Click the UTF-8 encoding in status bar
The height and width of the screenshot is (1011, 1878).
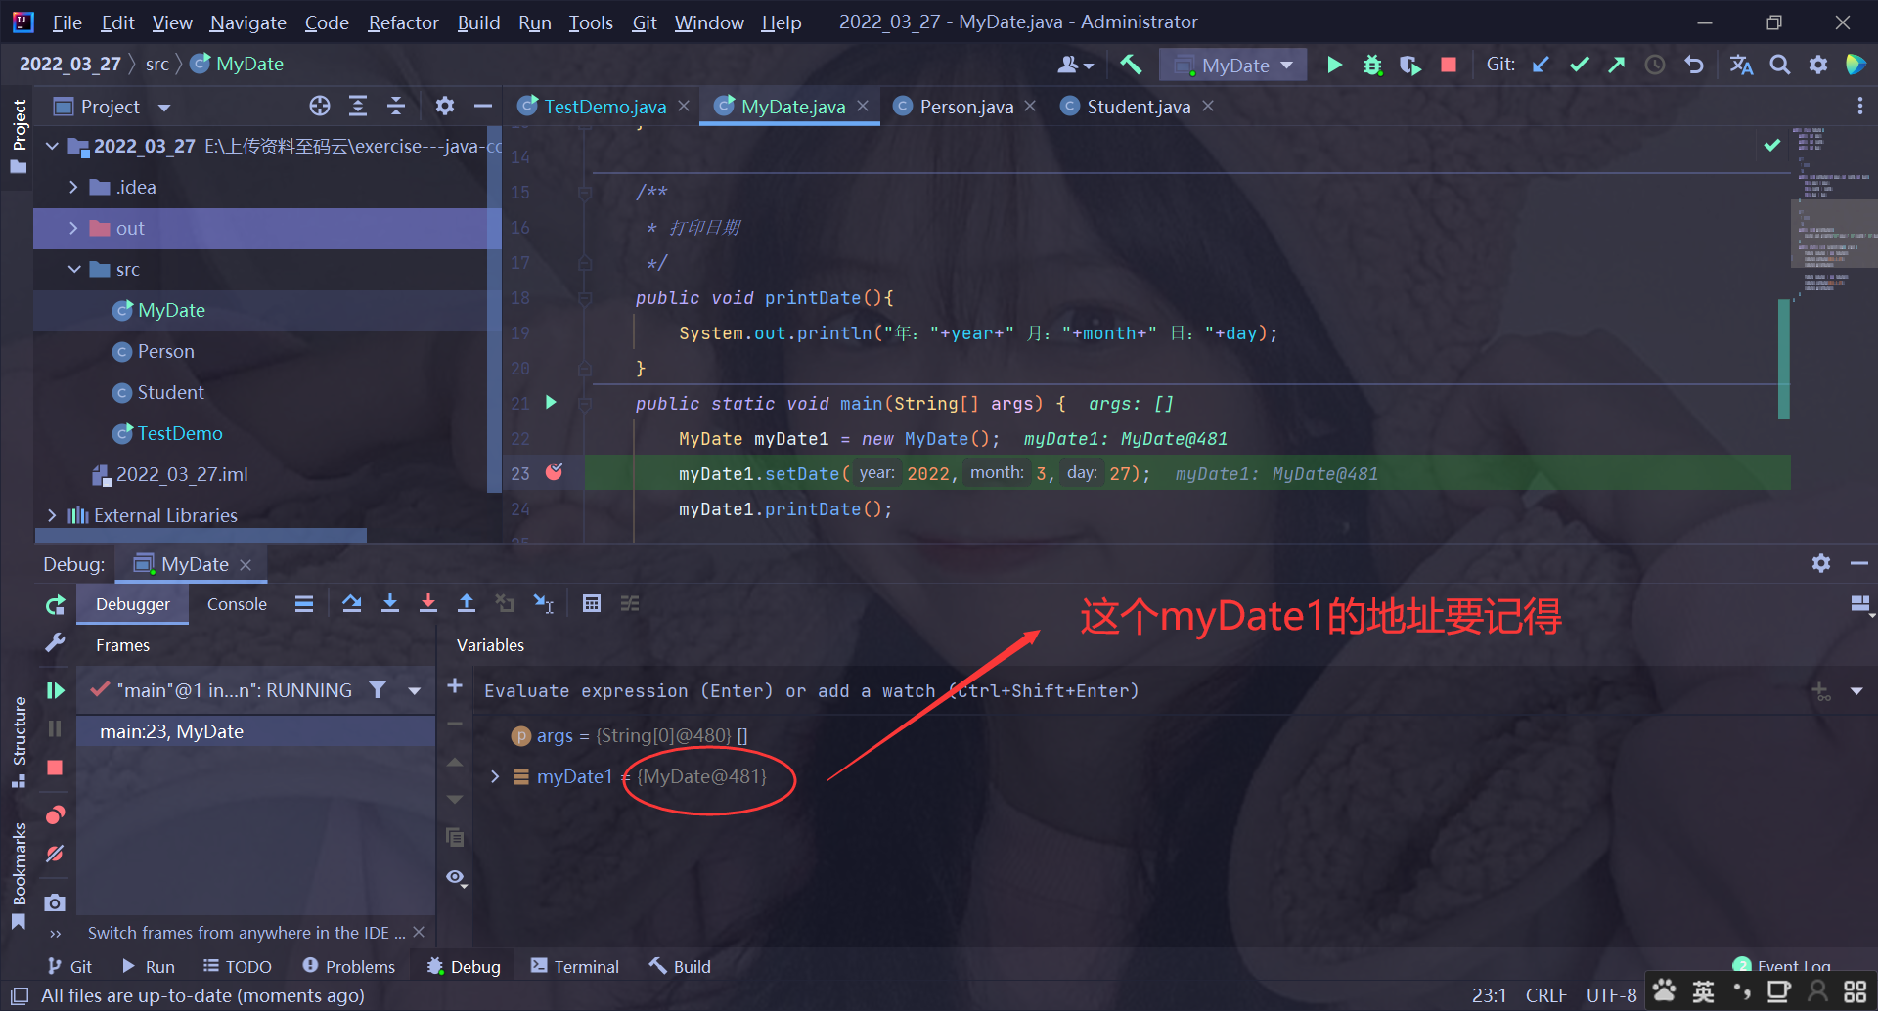tap(1611, 994)
